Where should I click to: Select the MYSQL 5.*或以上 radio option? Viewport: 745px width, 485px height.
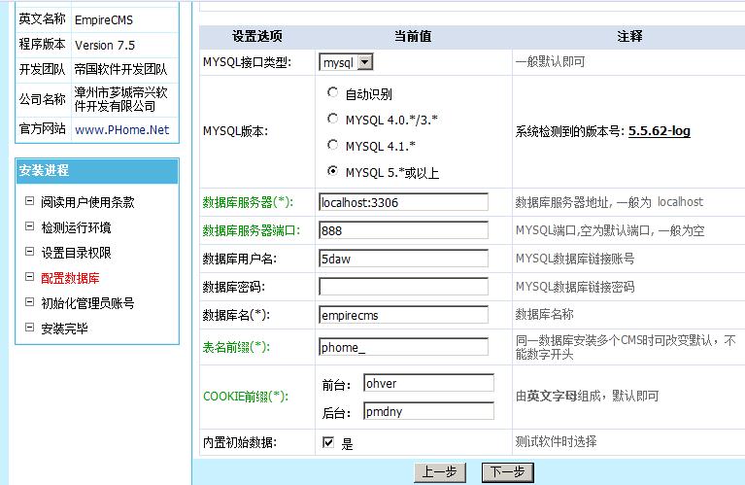pos(332,171)
